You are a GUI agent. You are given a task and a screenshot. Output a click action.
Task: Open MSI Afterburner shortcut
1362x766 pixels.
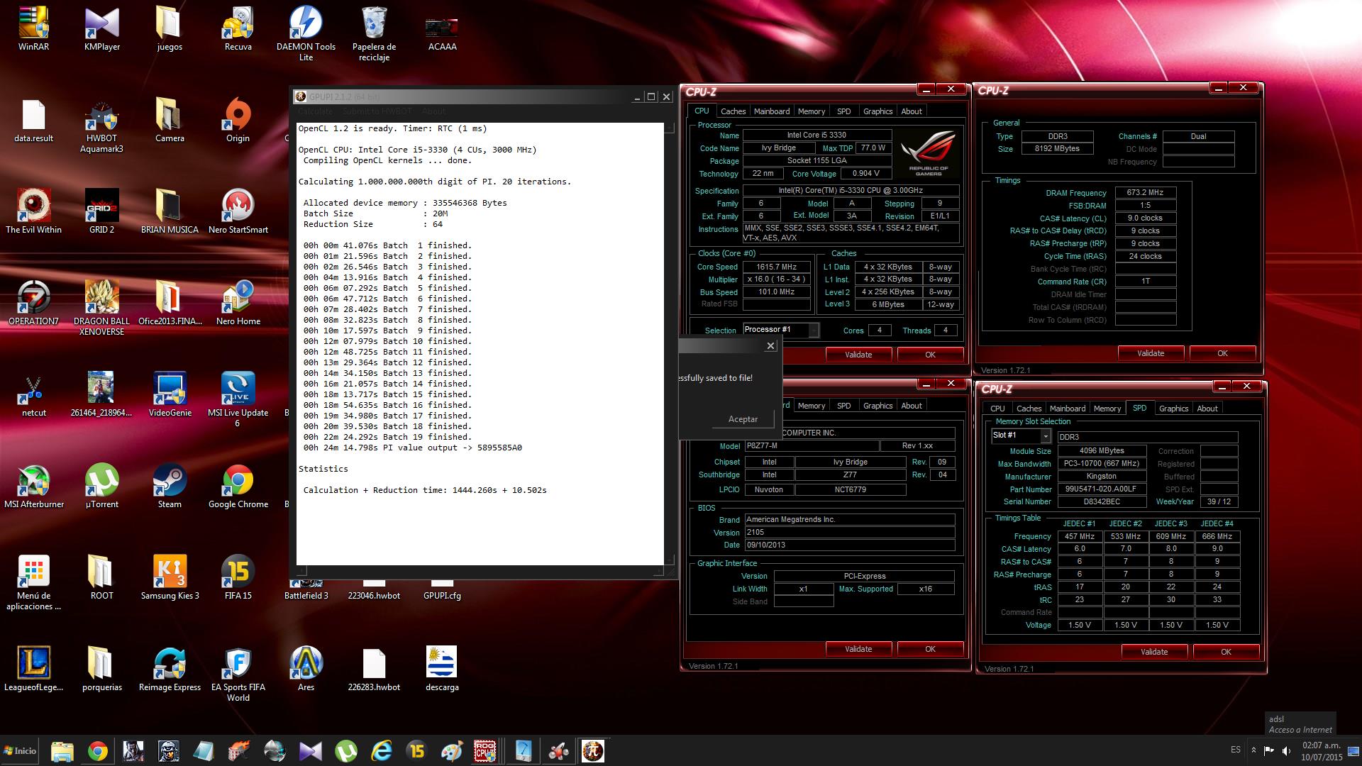tap(33, 486)
